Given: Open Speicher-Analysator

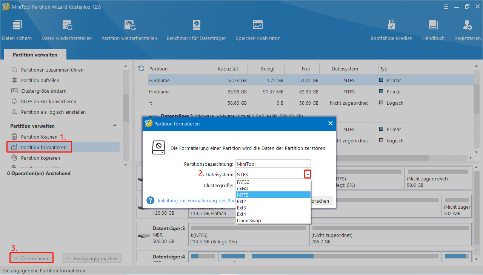Looking at the screenshot, I should (258, 30).
